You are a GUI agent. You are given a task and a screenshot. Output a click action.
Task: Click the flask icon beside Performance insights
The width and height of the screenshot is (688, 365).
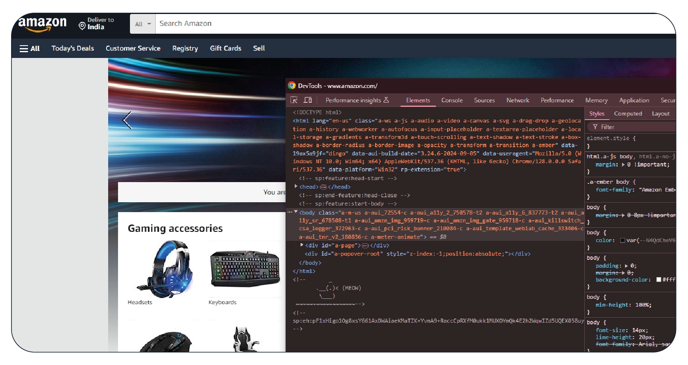386,100
